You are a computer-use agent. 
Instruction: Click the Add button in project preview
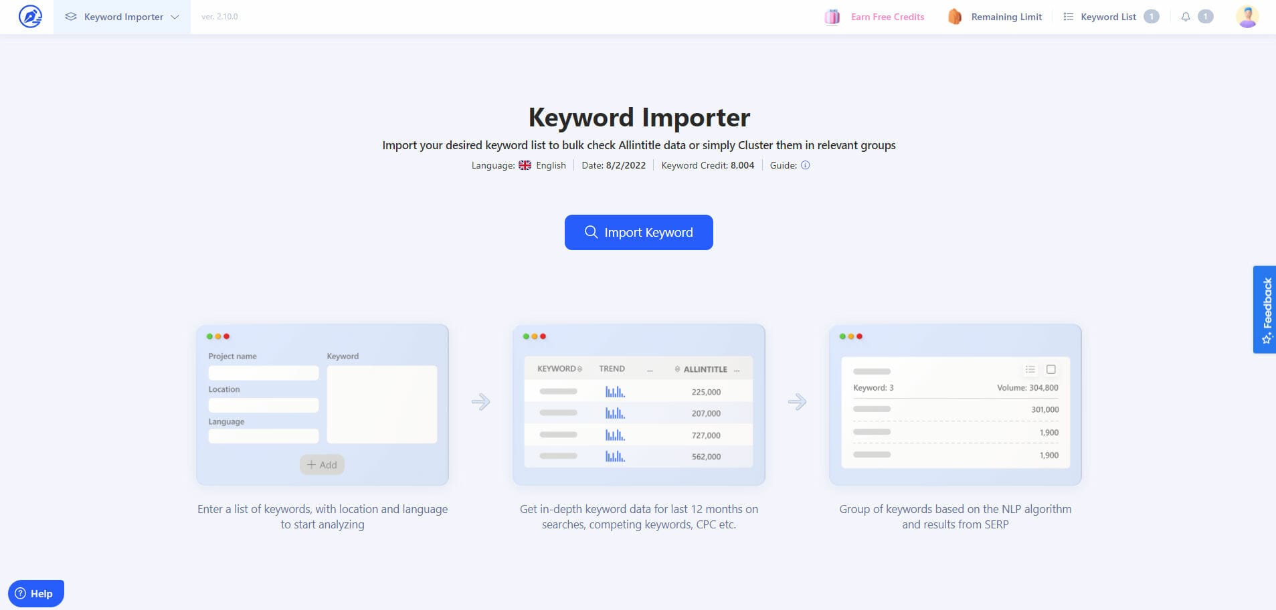322,465
